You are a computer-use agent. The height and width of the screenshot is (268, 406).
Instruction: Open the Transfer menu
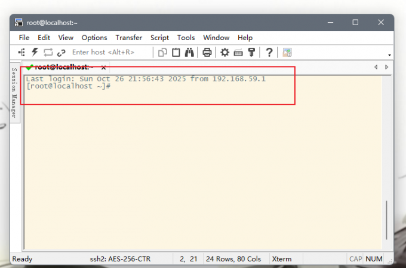[128, 38]
